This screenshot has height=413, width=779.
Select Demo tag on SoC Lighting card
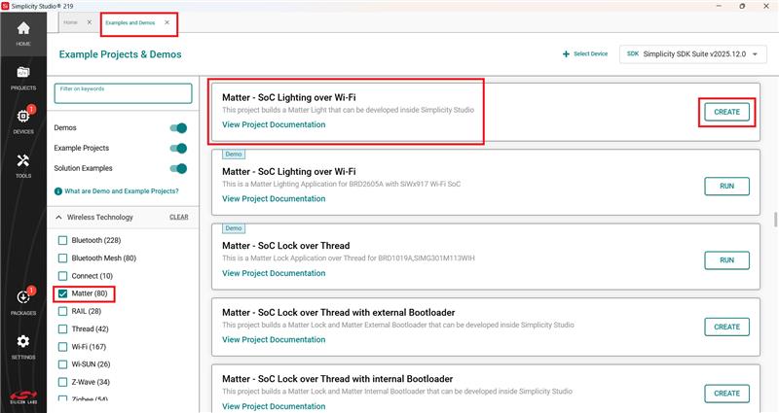[234, 155]
